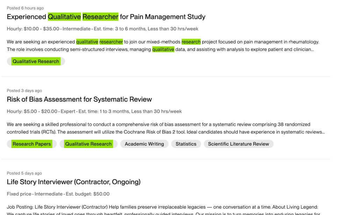Click the $10.00 - $35.00 hourly rate line
The image size is (358, 215).
(102, 29)
